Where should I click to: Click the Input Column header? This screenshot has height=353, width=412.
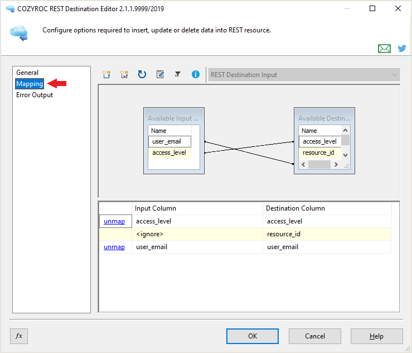(197, 208)
